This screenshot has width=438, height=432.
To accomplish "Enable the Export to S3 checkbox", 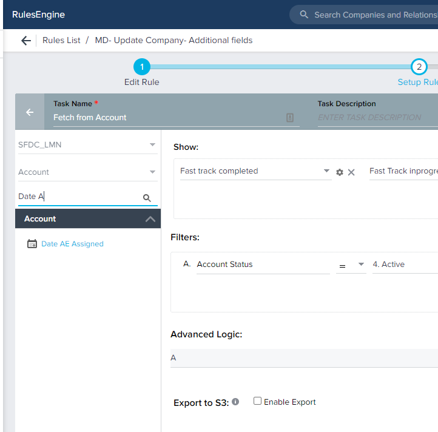I will tap(257, 400).
